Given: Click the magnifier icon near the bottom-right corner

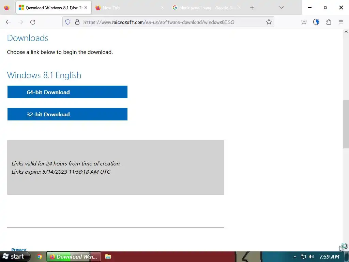Looking at the screenshot, I should pyautogui.click(x=344, y=246).
